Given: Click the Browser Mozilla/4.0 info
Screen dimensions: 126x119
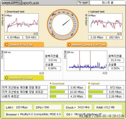Looking at the screenshot, I should tap(33, 114).
